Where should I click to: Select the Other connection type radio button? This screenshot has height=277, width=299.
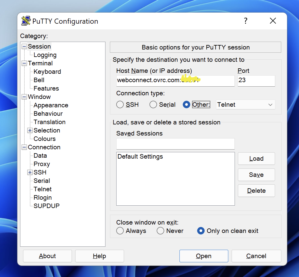coord(186,105)
